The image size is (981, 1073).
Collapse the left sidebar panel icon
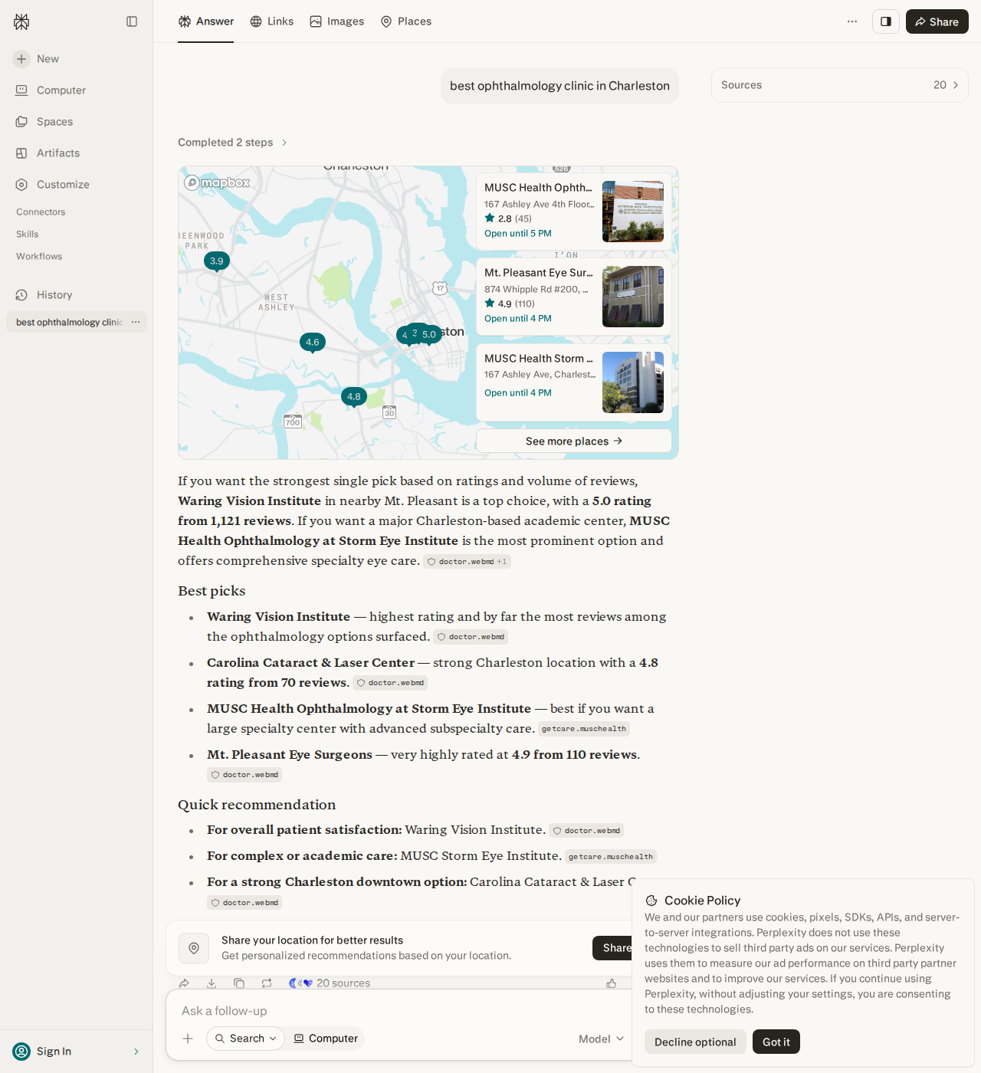click(x=132, y=21)
